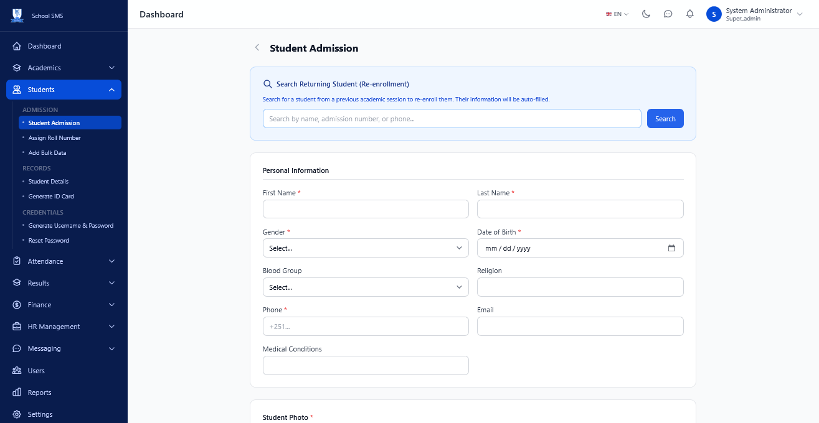Expand the Academics menu chevron

coord(111,68)
